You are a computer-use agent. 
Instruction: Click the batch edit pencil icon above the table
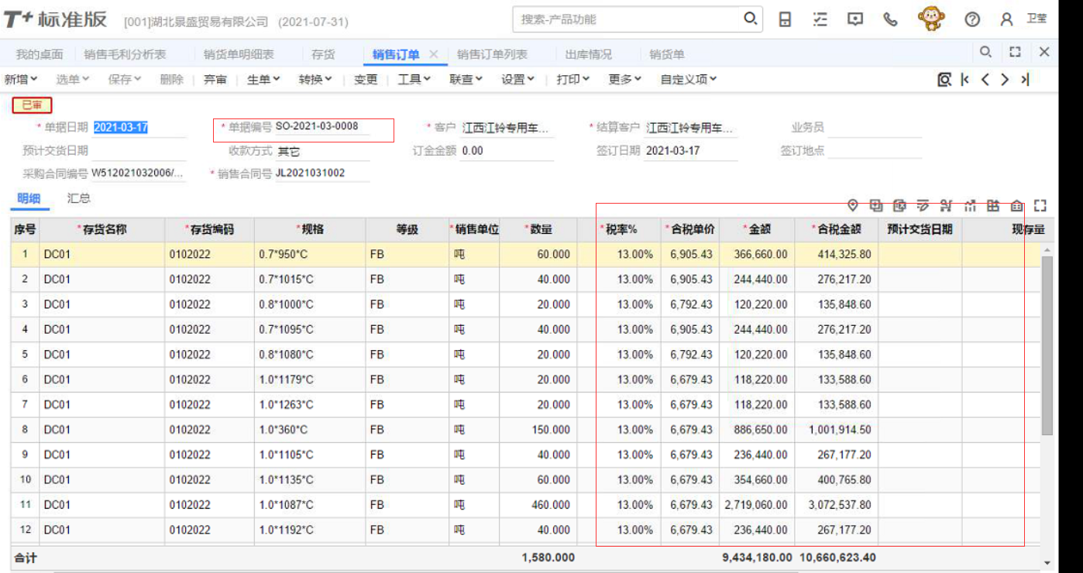tap(923, 205)
